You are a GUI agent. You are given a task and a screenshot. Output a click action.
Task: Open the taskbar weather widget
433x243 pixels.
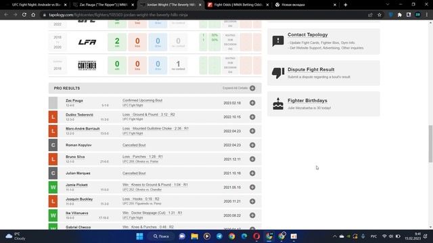(x=16, y=236)
